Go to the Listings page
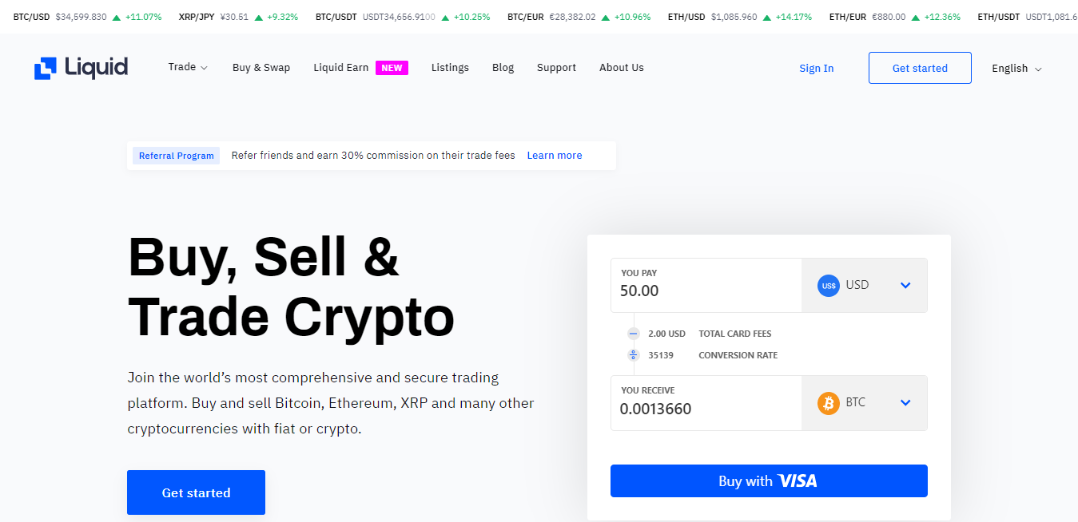Screen dimensions: 1078x522 point(450,68)
